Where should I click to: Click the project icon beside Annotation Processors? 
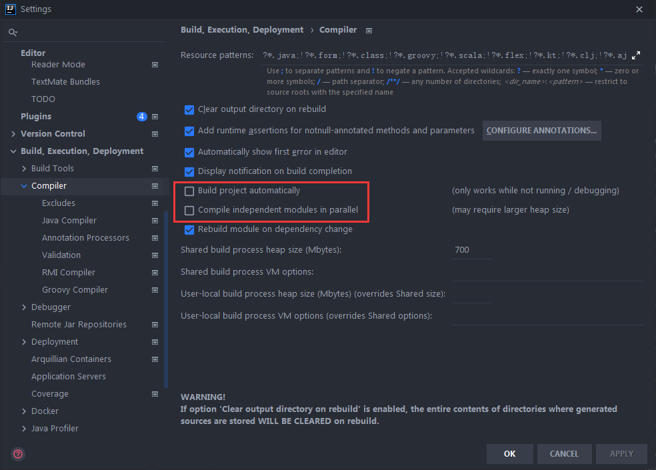(155, 238)
